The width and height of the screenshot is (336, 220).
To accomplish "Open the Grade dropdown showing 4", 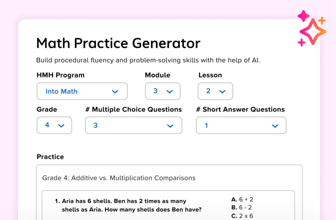I will 54,125.
